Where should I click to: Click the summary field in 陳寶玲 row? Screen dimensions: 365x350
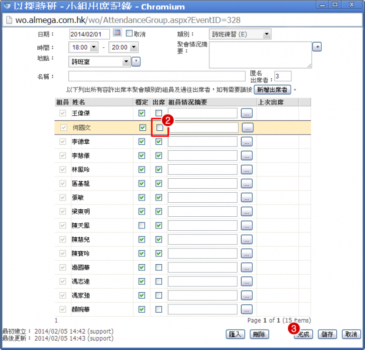click(x=202, y=253)
